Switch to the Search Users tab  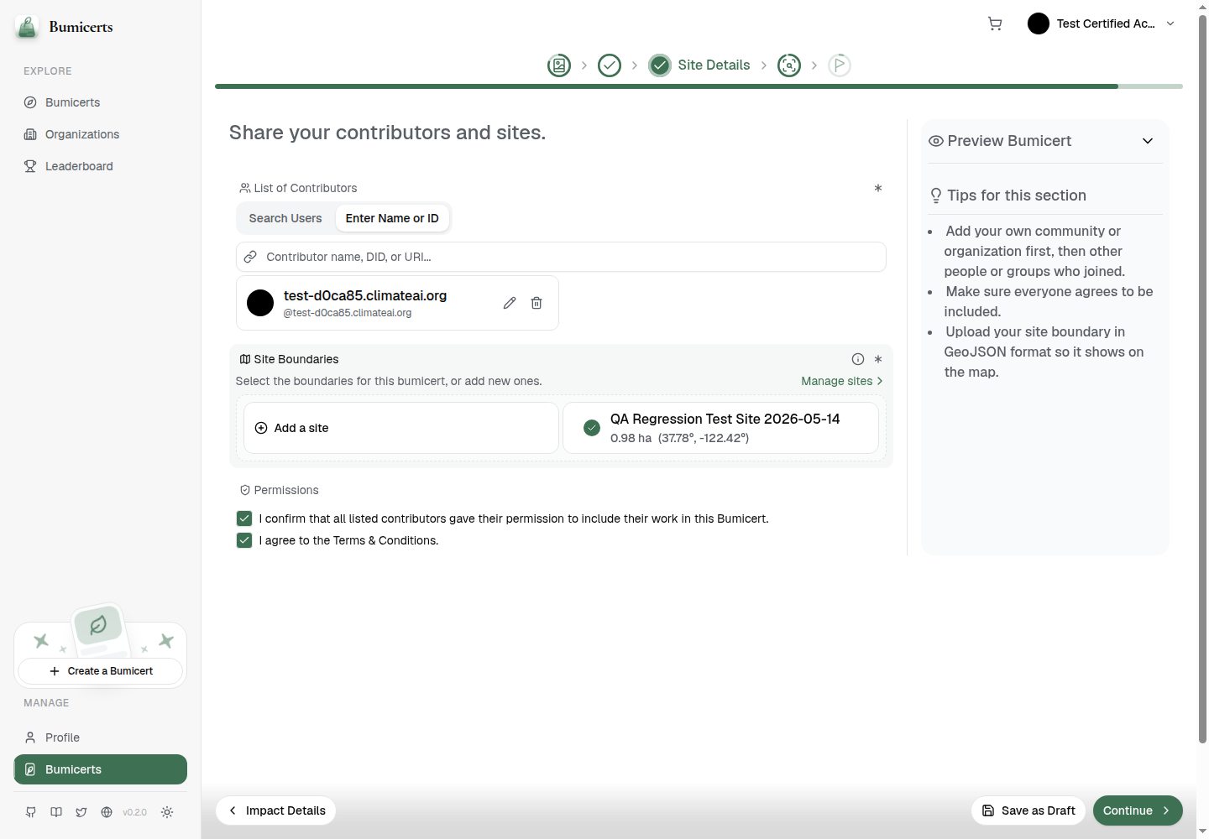pos(285,218)
